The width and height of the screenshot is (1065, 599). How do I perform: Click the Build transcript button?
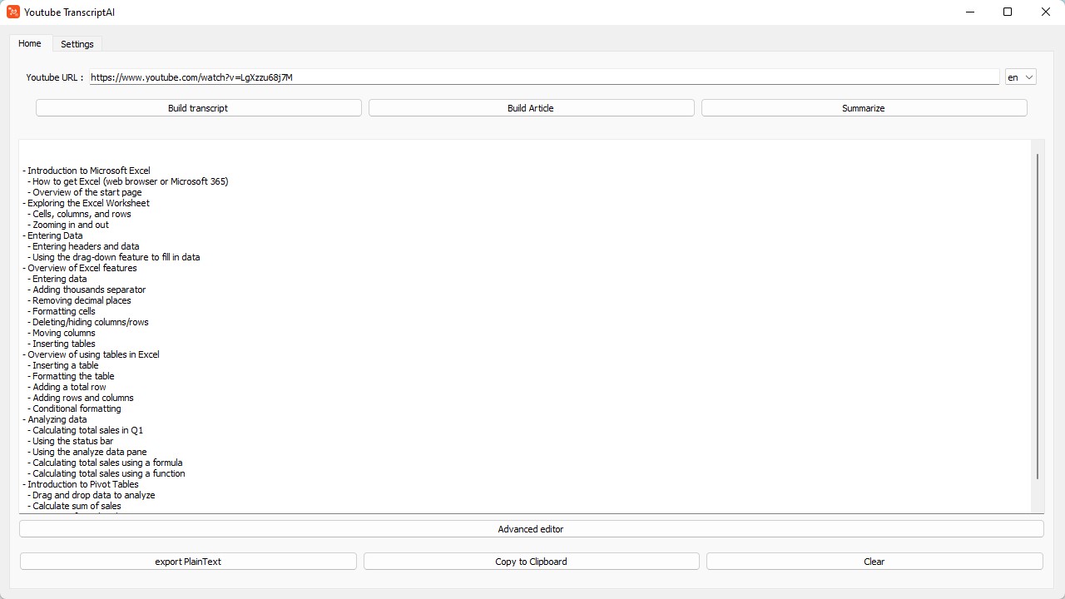198,108
